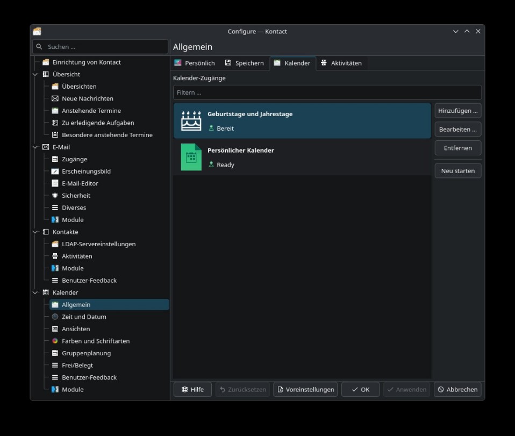This screenshot has width=515, height=436.
Task: Open Hilfe
Action: click(192, 389)
